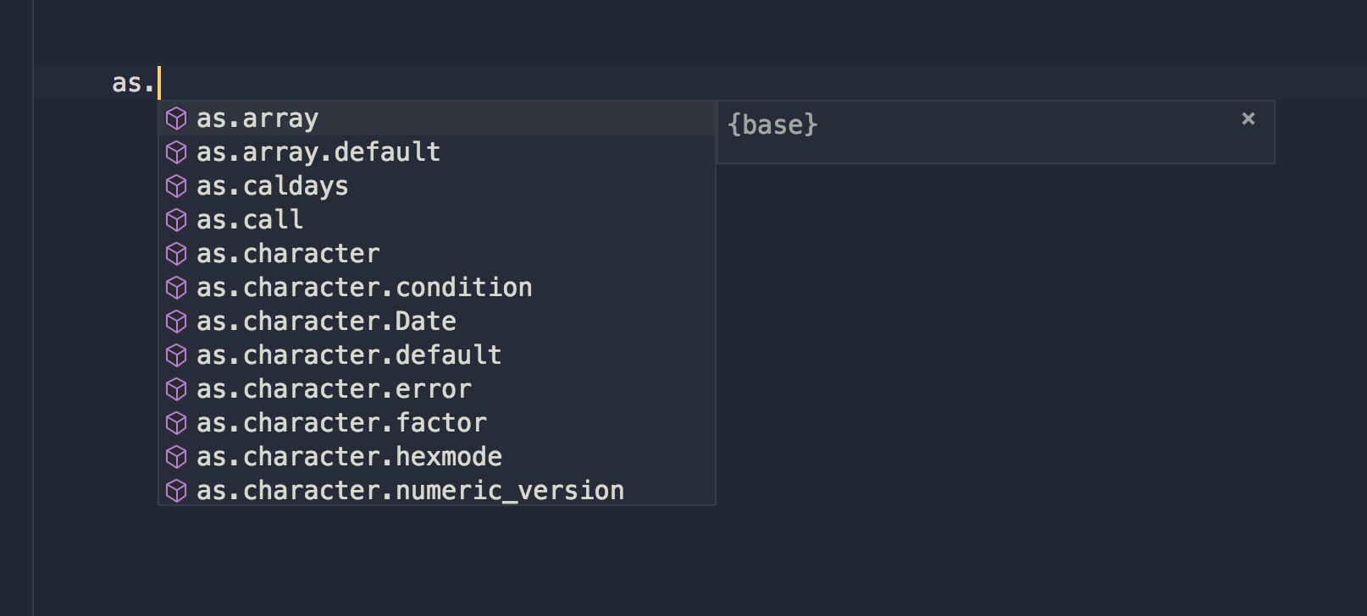Choose as.call from the completion list
The width and height of the screenshot is (1367, 616).
[250, 220]
